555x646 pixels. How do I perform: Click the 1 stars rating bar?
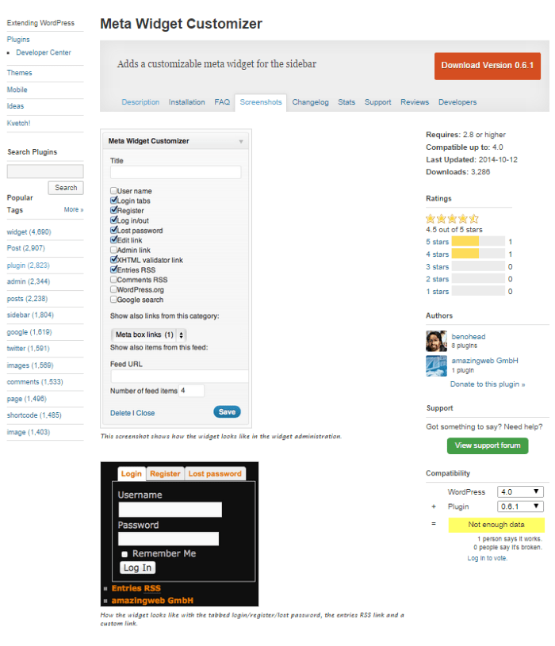478,291
